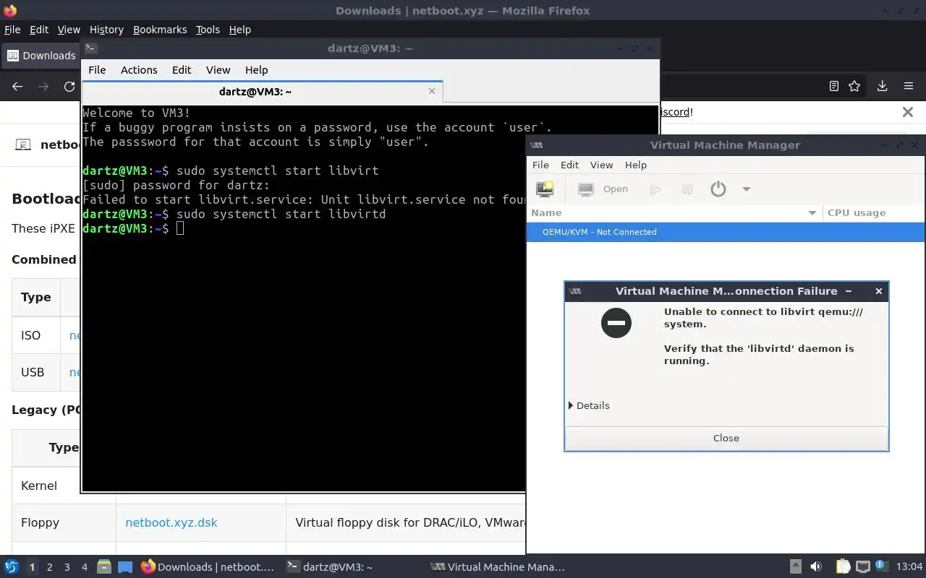Select the Downloads tab in Firefox
This screenshot has width=926, height=578.
(x=41, y=56)
